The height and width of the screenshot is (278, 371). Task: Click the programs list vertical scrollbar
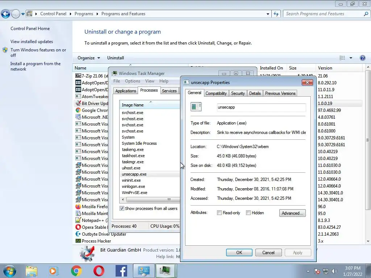[x=368, y=140]
